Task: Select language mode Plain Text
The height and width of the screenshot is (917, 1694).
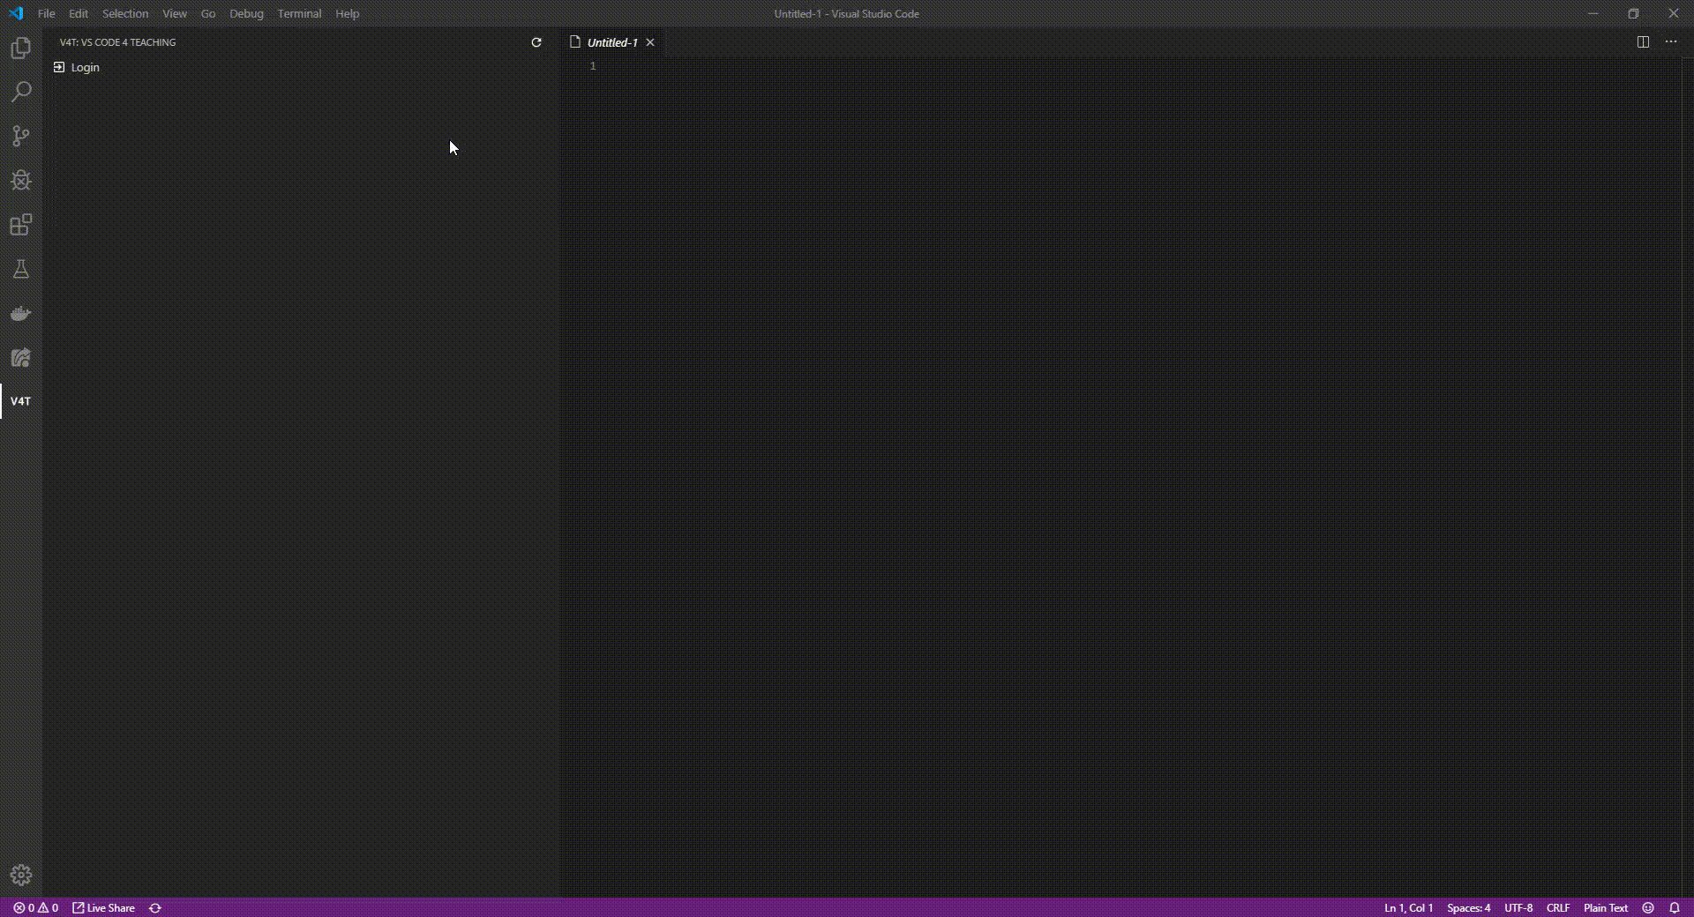Action: pos(1606,907)
